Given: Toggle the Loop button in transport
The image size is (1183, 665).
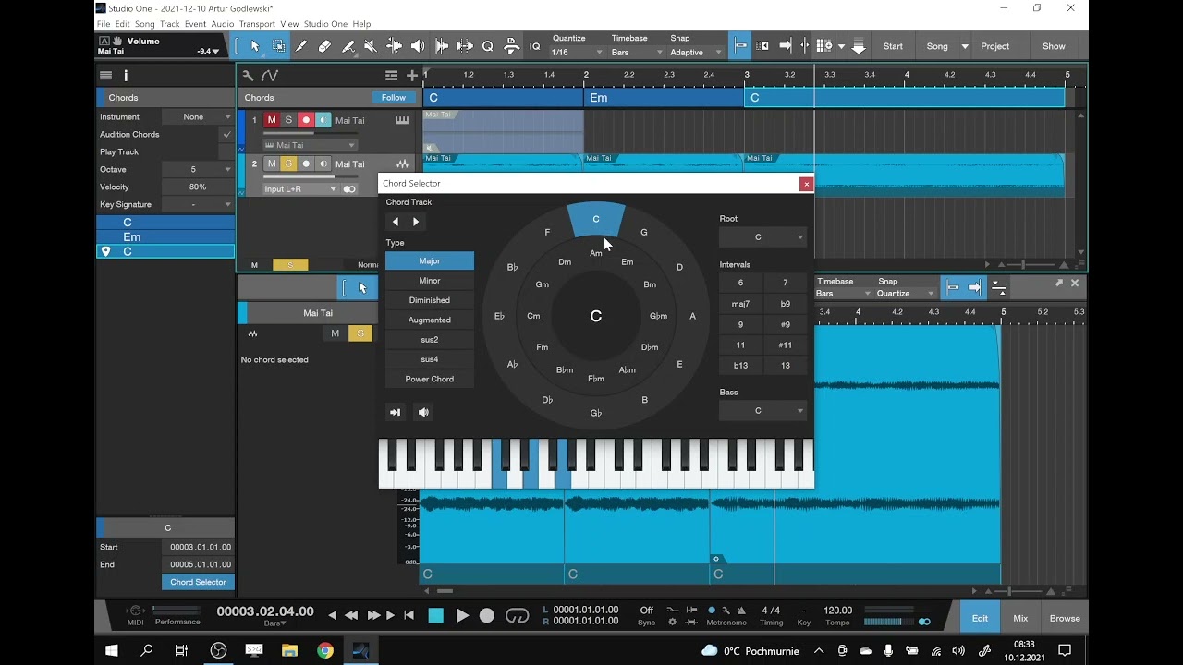Looking at the screenshot, I should tap(517, 616).
